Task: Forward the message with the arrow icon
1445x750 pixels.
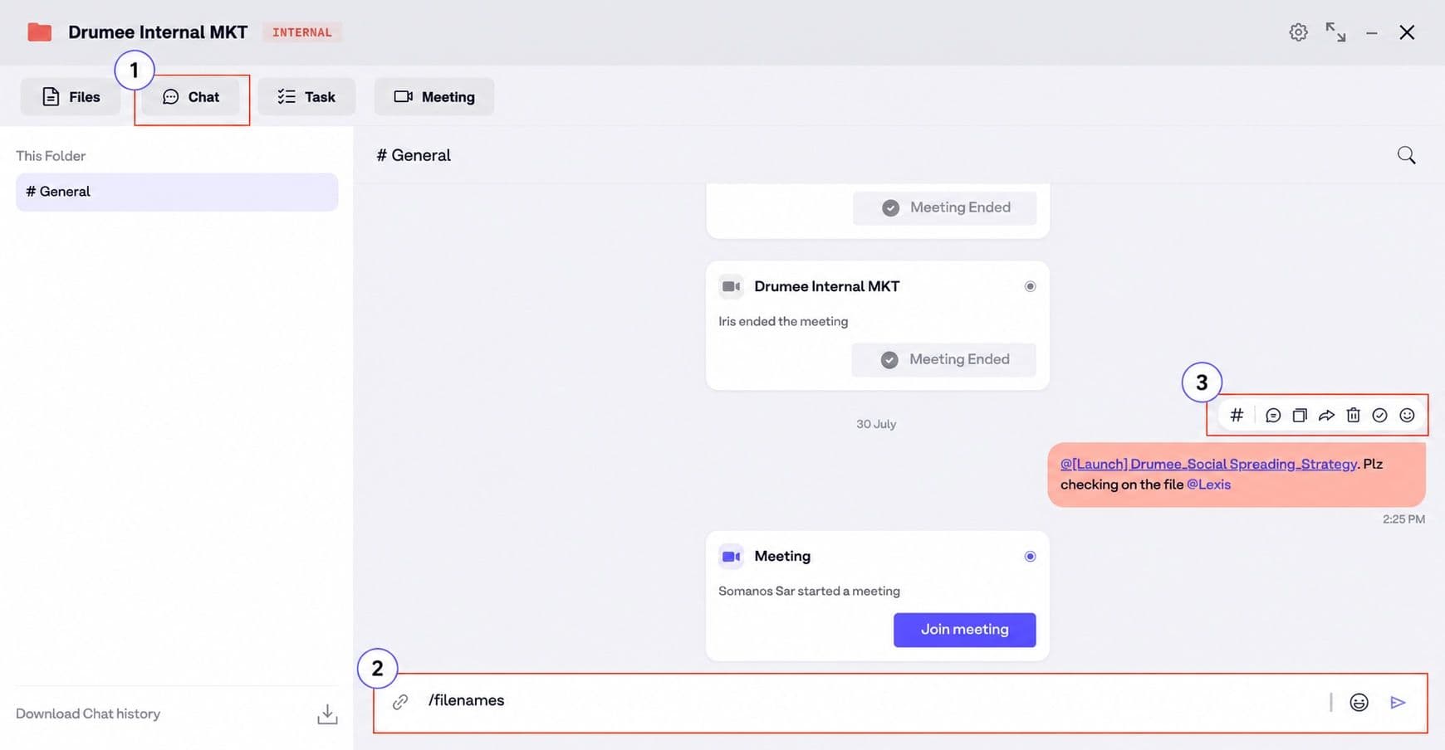Action: (1326, 415)
